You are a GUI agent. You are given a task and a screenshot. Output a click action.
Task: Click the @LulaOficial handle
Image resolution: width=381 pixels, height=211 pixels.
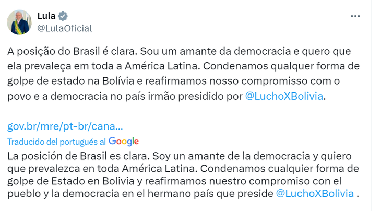click(65, 28)
